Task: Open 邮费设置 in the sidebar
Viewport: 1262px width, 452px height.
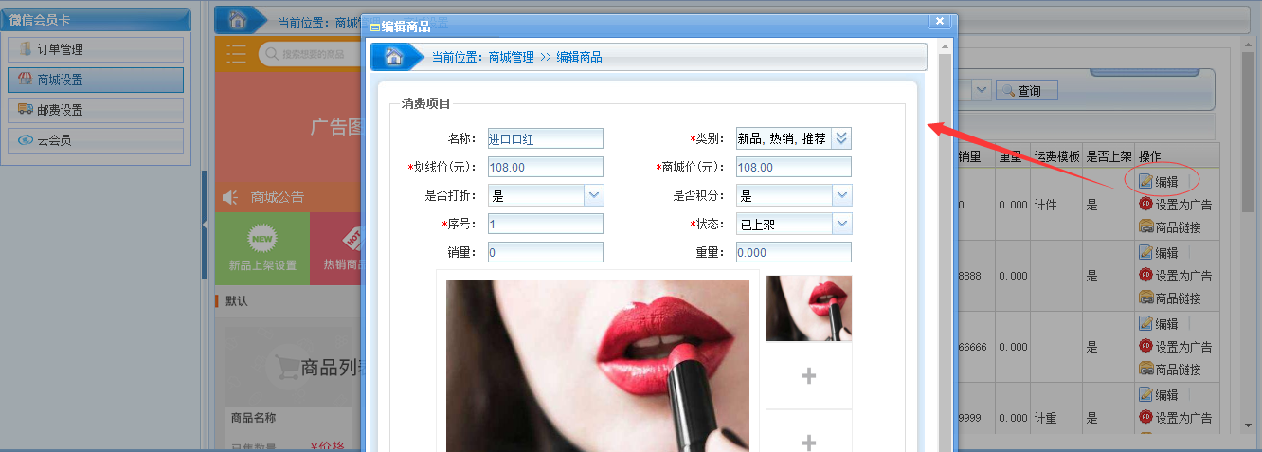Action: point(95,110)
